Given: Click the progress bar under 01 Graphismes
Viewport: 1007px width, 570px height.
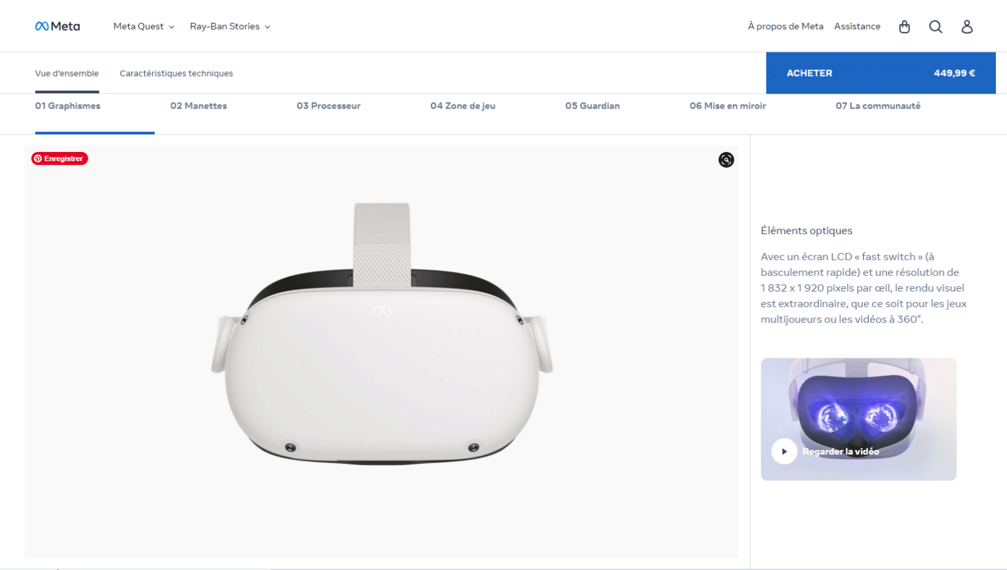Looking at the screenshot, I should pyautogui.click(x=95, y=131).
